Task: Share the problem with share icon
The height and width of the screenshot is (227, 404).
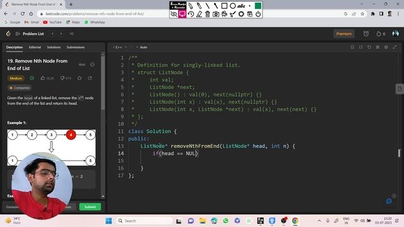Action: coord(90,78)
